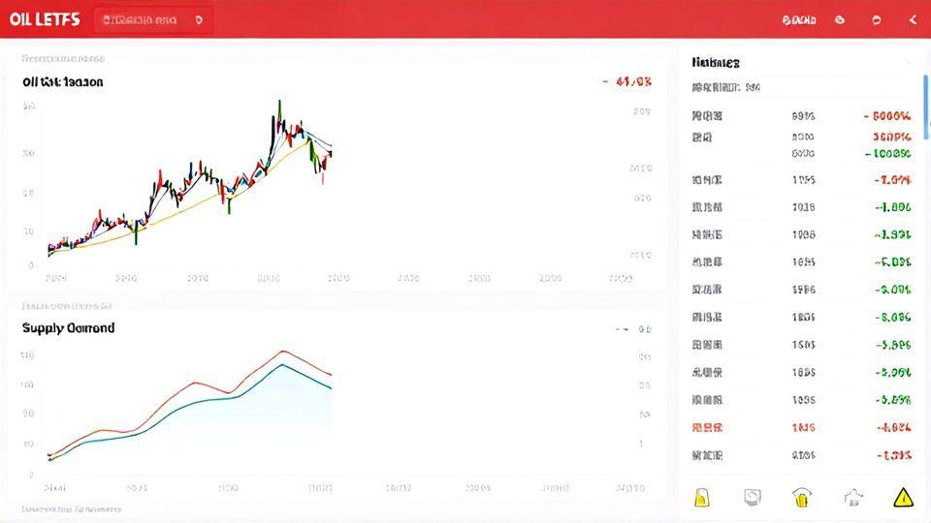The image size is (931, 523).
Task: Click the Supply Demand chart title
Action: (x=68, y=328)
